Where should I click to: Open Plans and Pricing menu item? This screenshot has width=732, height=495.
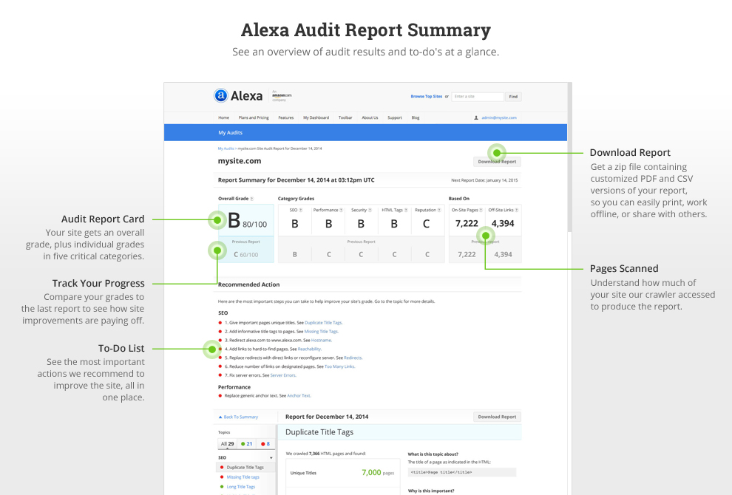click(254, 117)
